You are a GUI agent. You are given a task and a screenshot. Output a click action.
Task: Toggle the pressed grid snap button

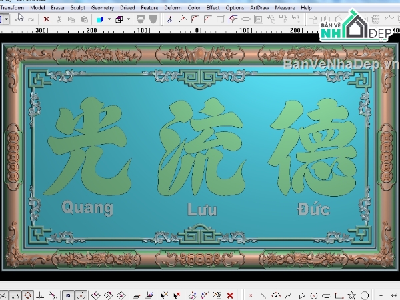pyautogui.click(x=68, y=295)
